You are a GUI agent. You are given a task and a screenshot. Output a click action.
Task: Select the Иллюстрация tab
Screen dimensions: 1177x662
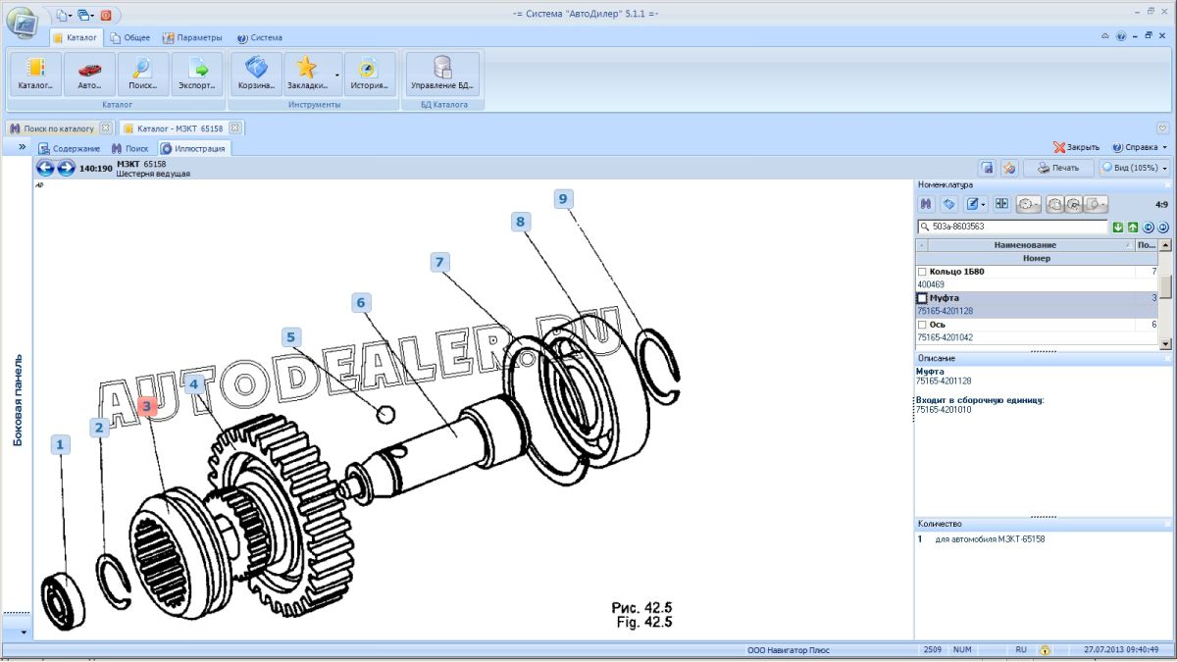pyautogui.click(x=194, y=148)
